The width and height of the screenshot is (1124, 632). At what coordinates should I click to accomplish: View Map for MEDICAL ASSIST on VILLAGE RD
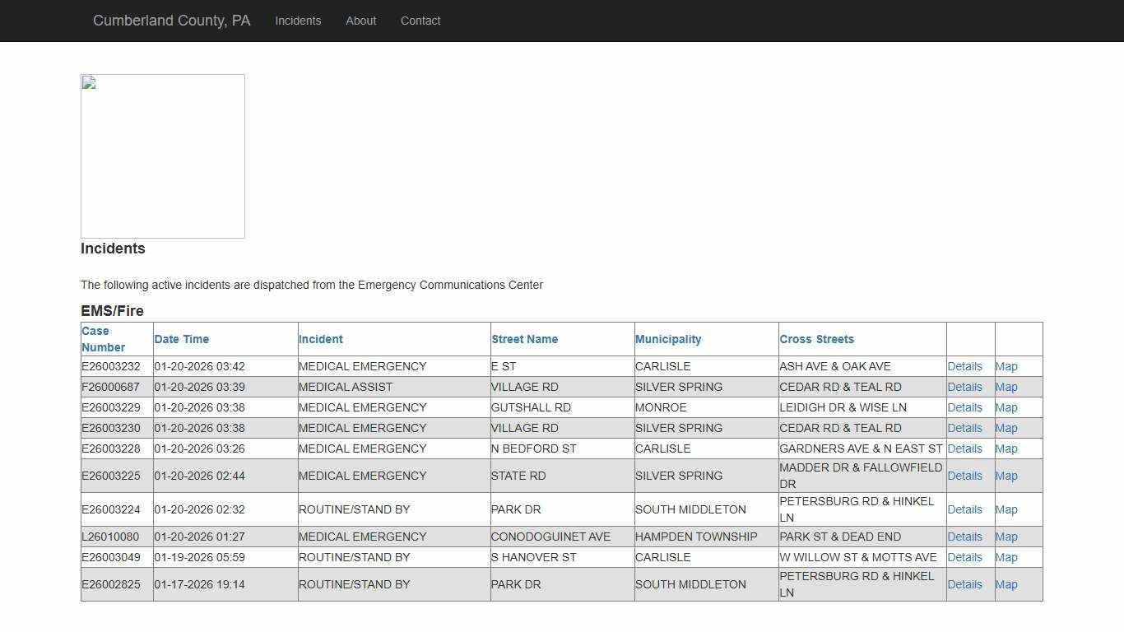(x=1006, y=387)
